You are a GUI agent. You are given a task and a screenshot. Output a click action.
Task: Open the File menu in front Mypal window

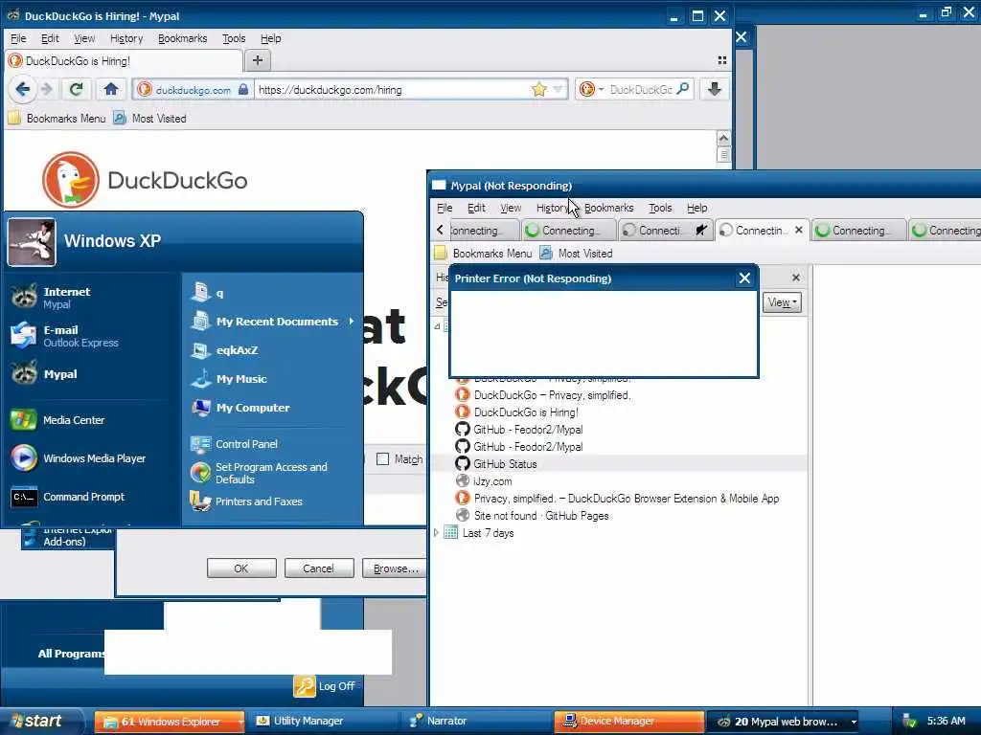coord(445,208)
